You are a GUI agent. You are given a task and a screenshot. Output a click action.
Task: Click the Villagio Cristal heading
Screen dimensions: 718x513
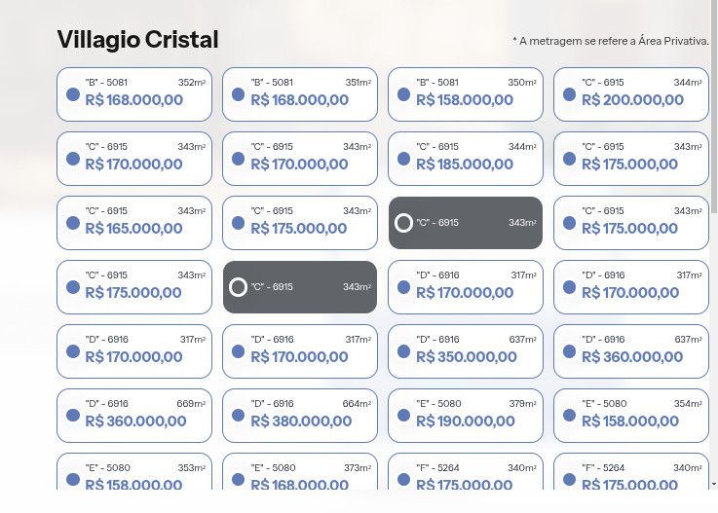(x=137, y=40)
